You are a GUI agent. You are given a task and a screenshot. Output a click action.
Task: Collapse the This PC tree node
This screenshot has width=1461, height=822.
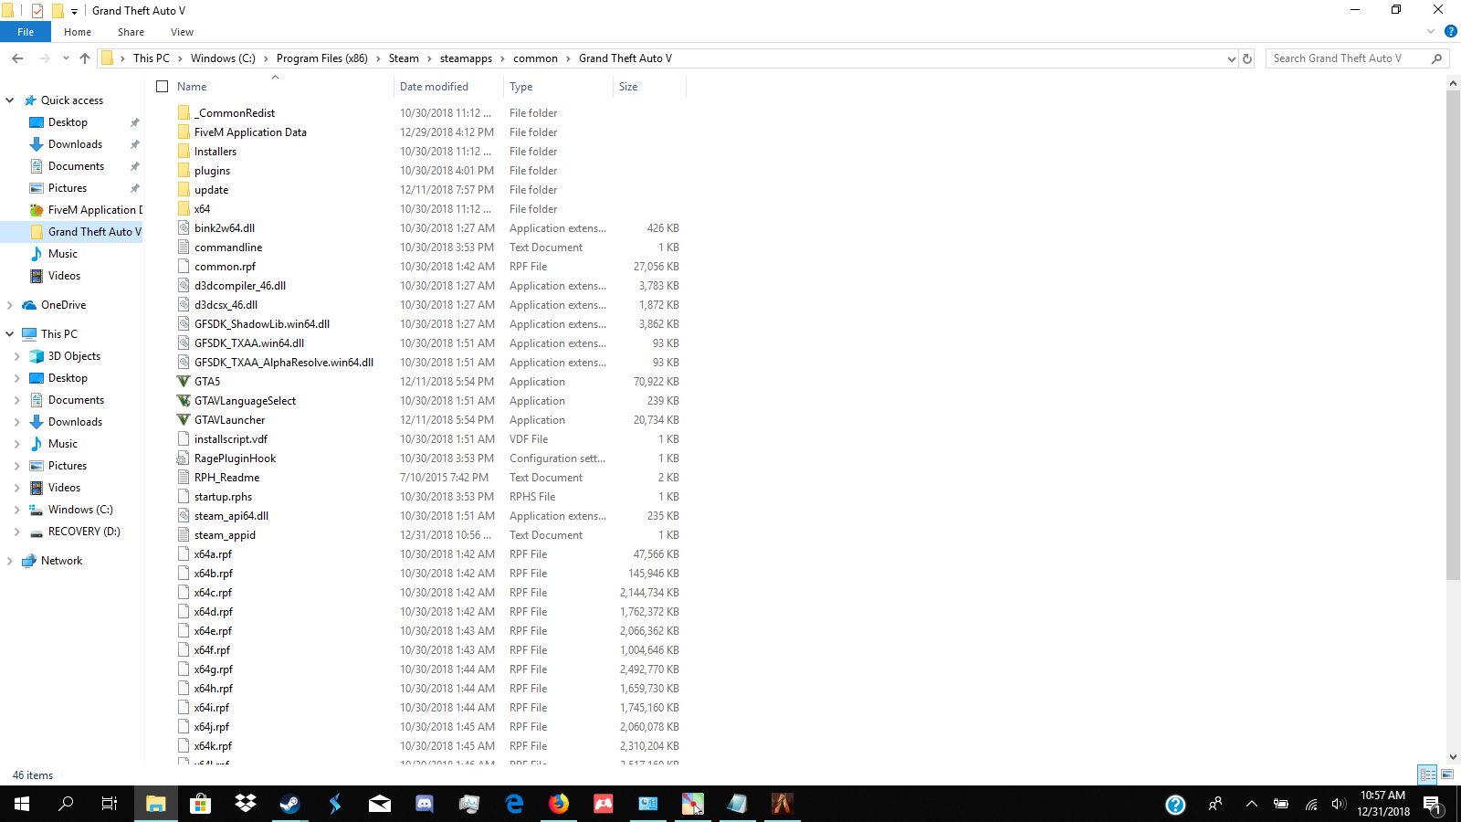tap(10, 334)
